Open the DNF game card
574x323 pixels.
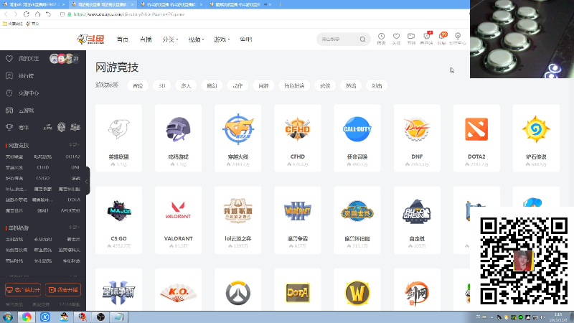tap(417, 138)
